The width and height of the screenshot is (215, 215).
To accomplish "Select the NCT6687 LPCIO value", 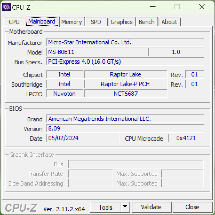I will (x=126, y=94).
